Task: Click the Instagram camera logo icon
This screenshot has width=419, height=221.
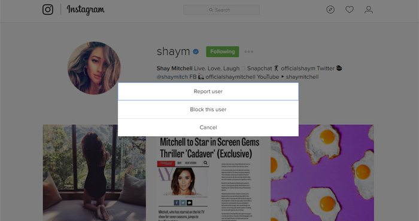Action: click(x=48, y=10)
